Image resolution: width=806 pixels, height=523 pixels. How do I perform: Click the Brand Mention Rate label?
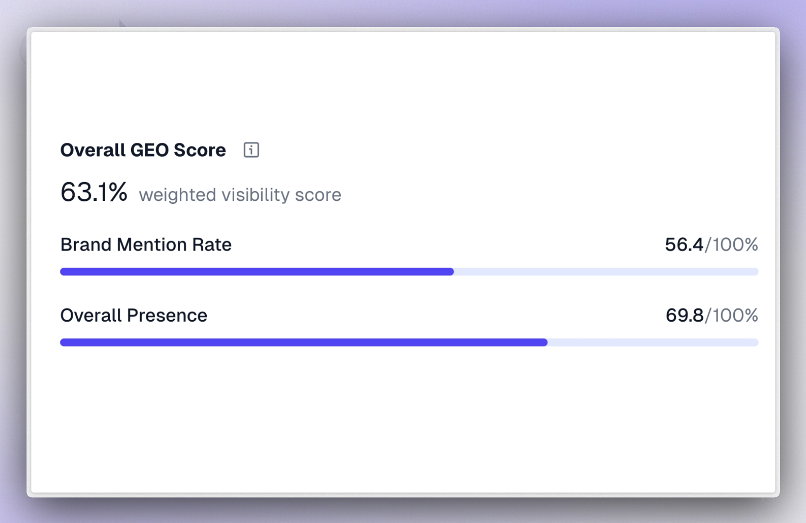[x=146, y=244]
